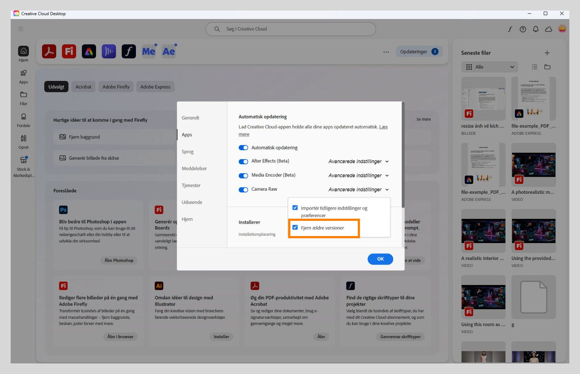Open cloud sync status icon
Image resolution: width=580 pixels, height=374 pixels.
pyautogui.click(x=548, y=29)
